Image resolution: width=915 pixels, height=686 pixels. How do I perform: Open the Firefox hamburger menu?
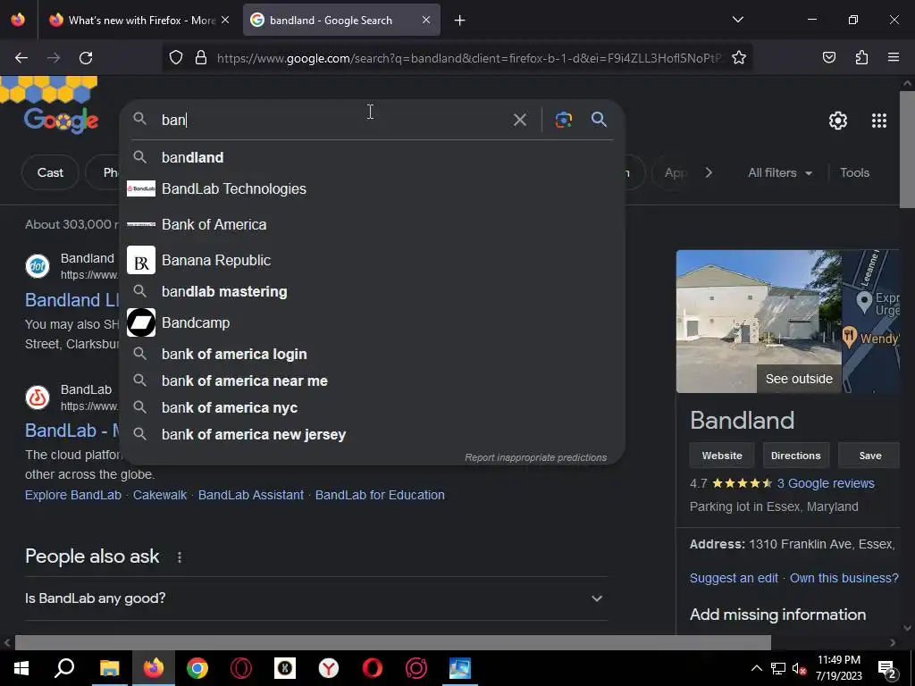point(894,58)
